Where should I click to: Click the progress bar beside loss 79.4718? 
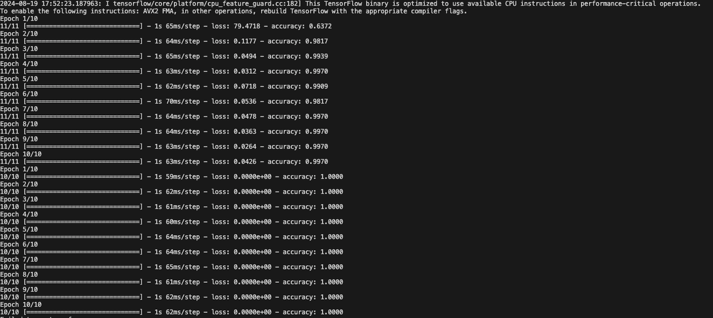84,26
